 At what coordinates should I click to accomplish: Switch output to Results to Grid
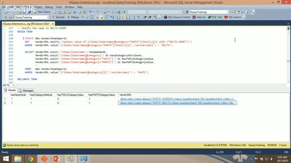(123, 17)
